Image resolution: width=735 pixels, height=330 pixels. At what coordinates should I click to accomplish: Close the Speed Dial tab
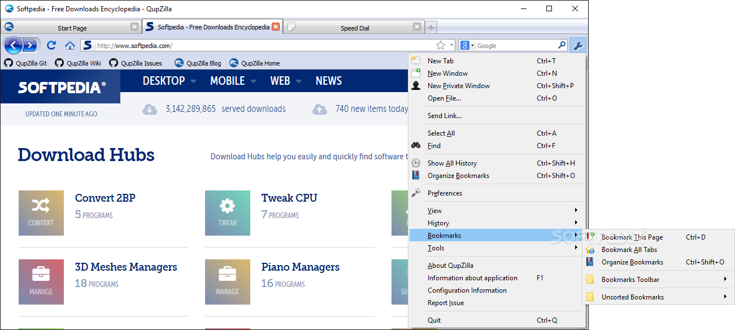(x=417, y=27)
